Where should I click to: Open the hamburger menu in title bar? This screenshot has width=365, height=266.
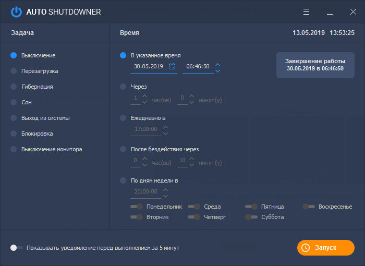(x=306, y=11)
